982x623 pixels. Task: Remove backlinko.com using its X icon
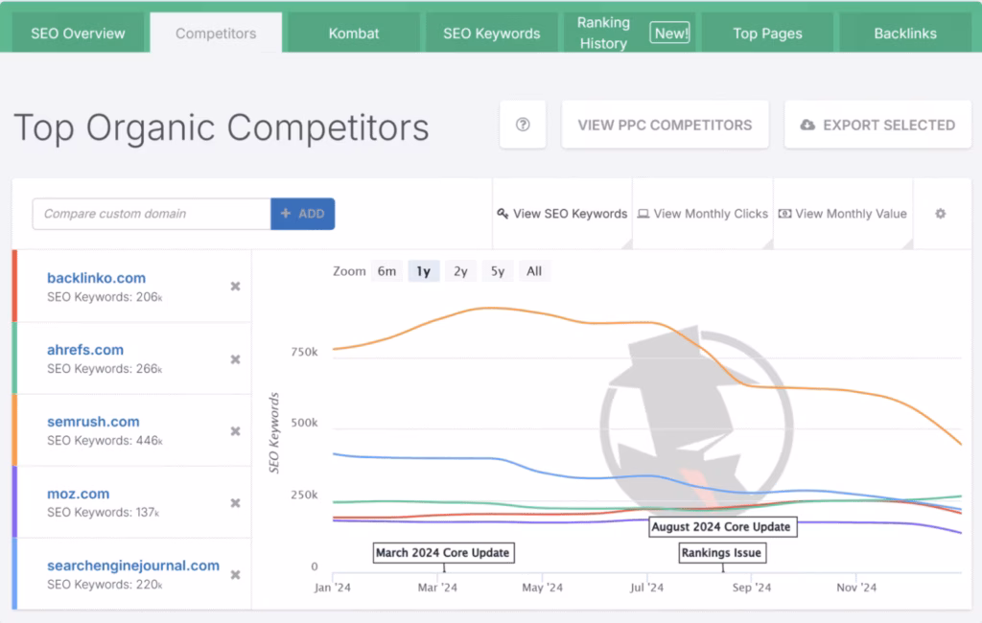click(x=235, y=287)
